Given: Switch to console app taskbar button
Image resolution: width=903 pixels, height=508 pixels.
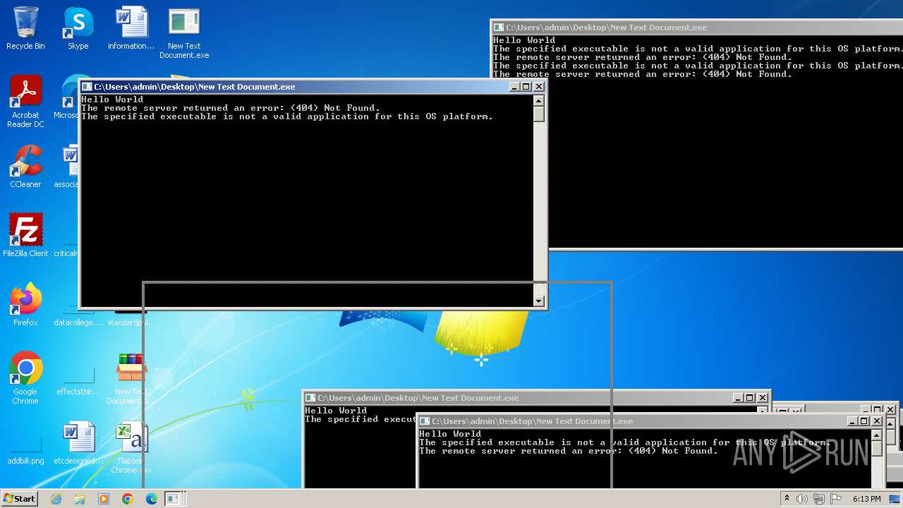Looking at the screenshot, I should 174,499.
